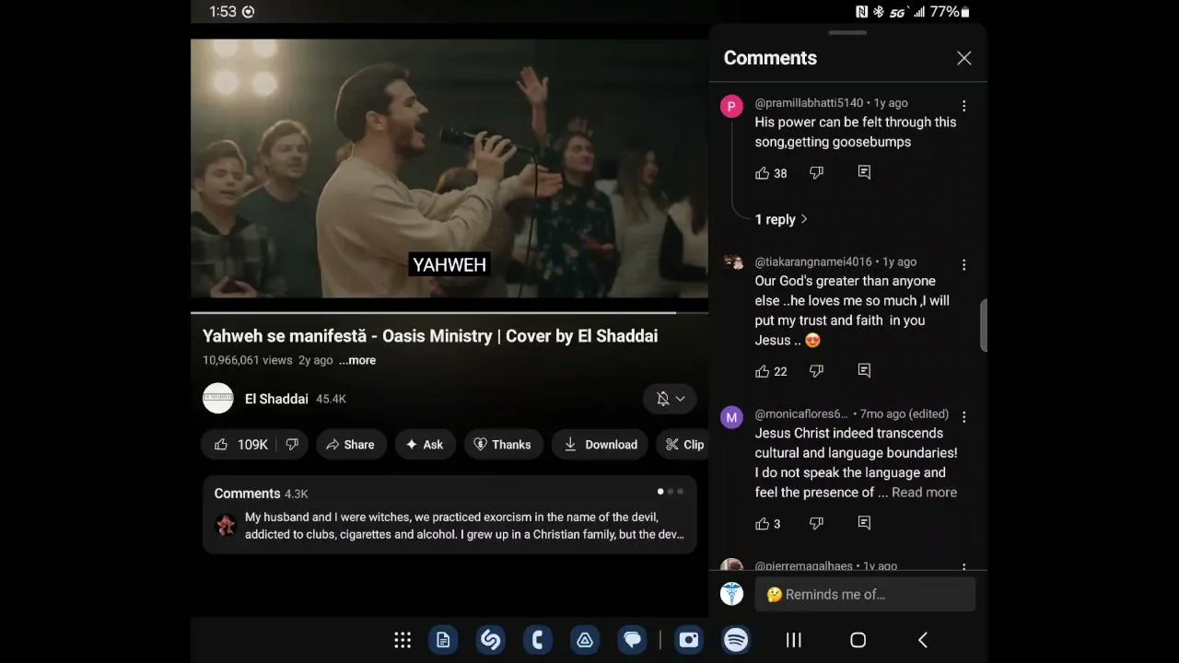The height and width of the screenshot is (663, 1179).
Task: Dislike tiakarangnamei4016's comment
Action: point(816,371)
